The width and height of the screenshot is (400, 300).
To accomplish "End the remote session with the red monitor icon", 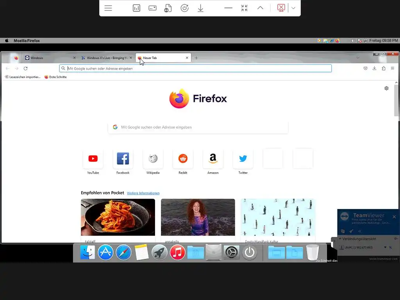I will point(281,8).
